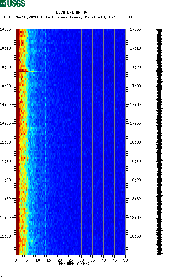Click the '11:10' PDT time label
Viewport: 173px width, 280px height.
click(5, 161)
